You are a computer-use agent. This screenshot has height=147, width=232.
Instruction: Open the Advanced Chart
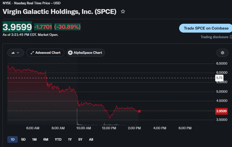coord(45,53)
